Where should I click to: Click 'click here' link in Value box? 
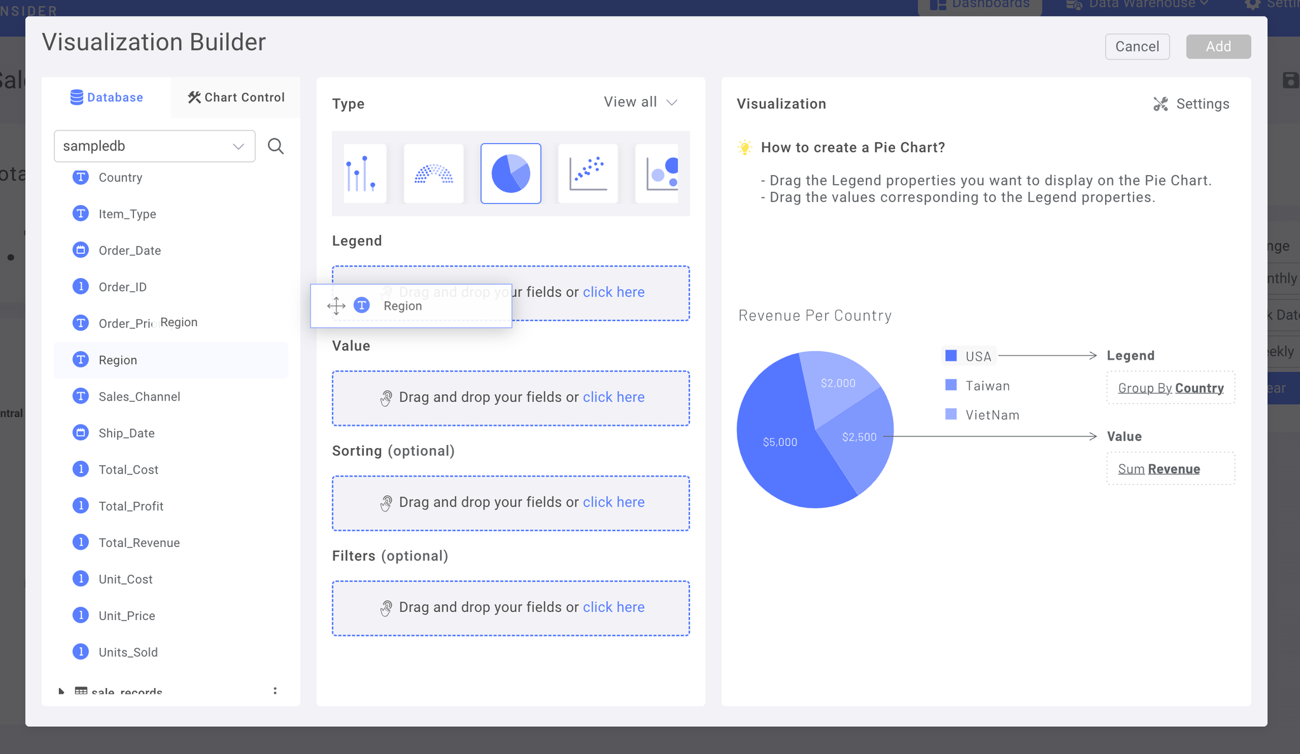pyautogui.click(x=613, y=397)
